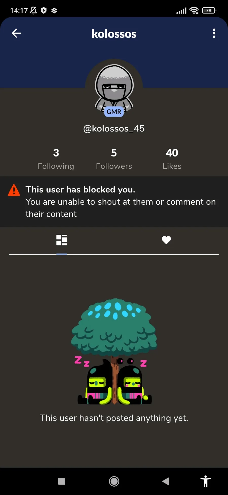Tap the red warning triangle icon
This screenshot has height=495, width=228.
(x=14, y=190)
